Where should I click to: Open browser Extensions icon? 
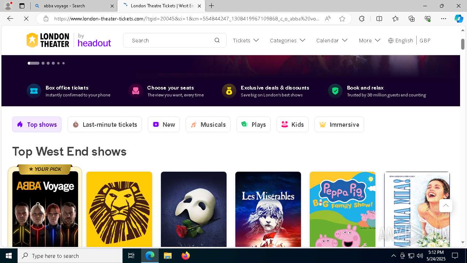click(x=362, y=19)
